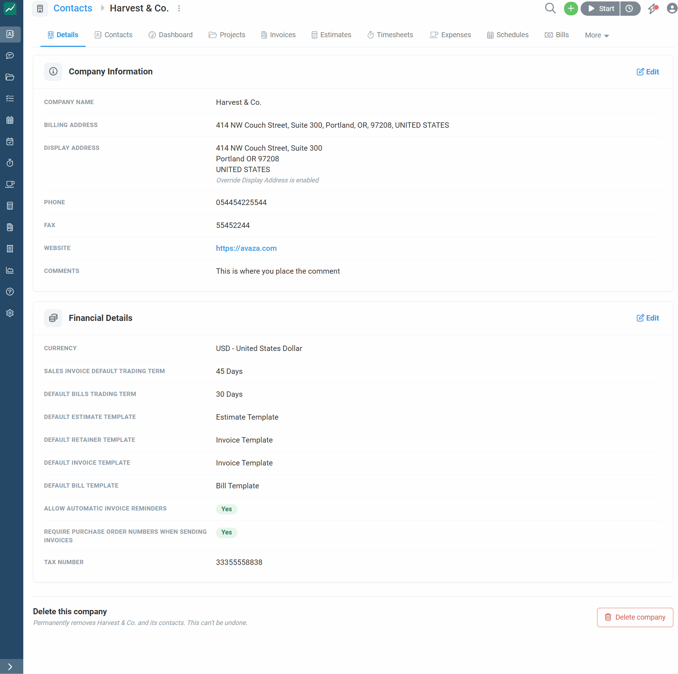Open the user profile avatar icon
The width and height of the screenshot is (678, 674).
(672, 8)
